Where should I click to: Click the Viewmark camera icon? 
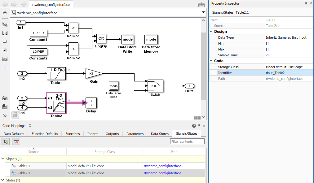click(5, 98)
